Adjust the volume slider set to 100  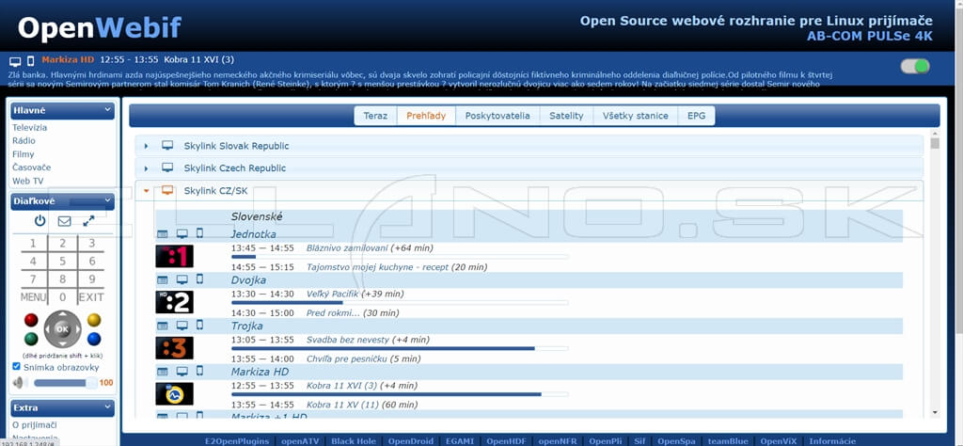(65, 383)
